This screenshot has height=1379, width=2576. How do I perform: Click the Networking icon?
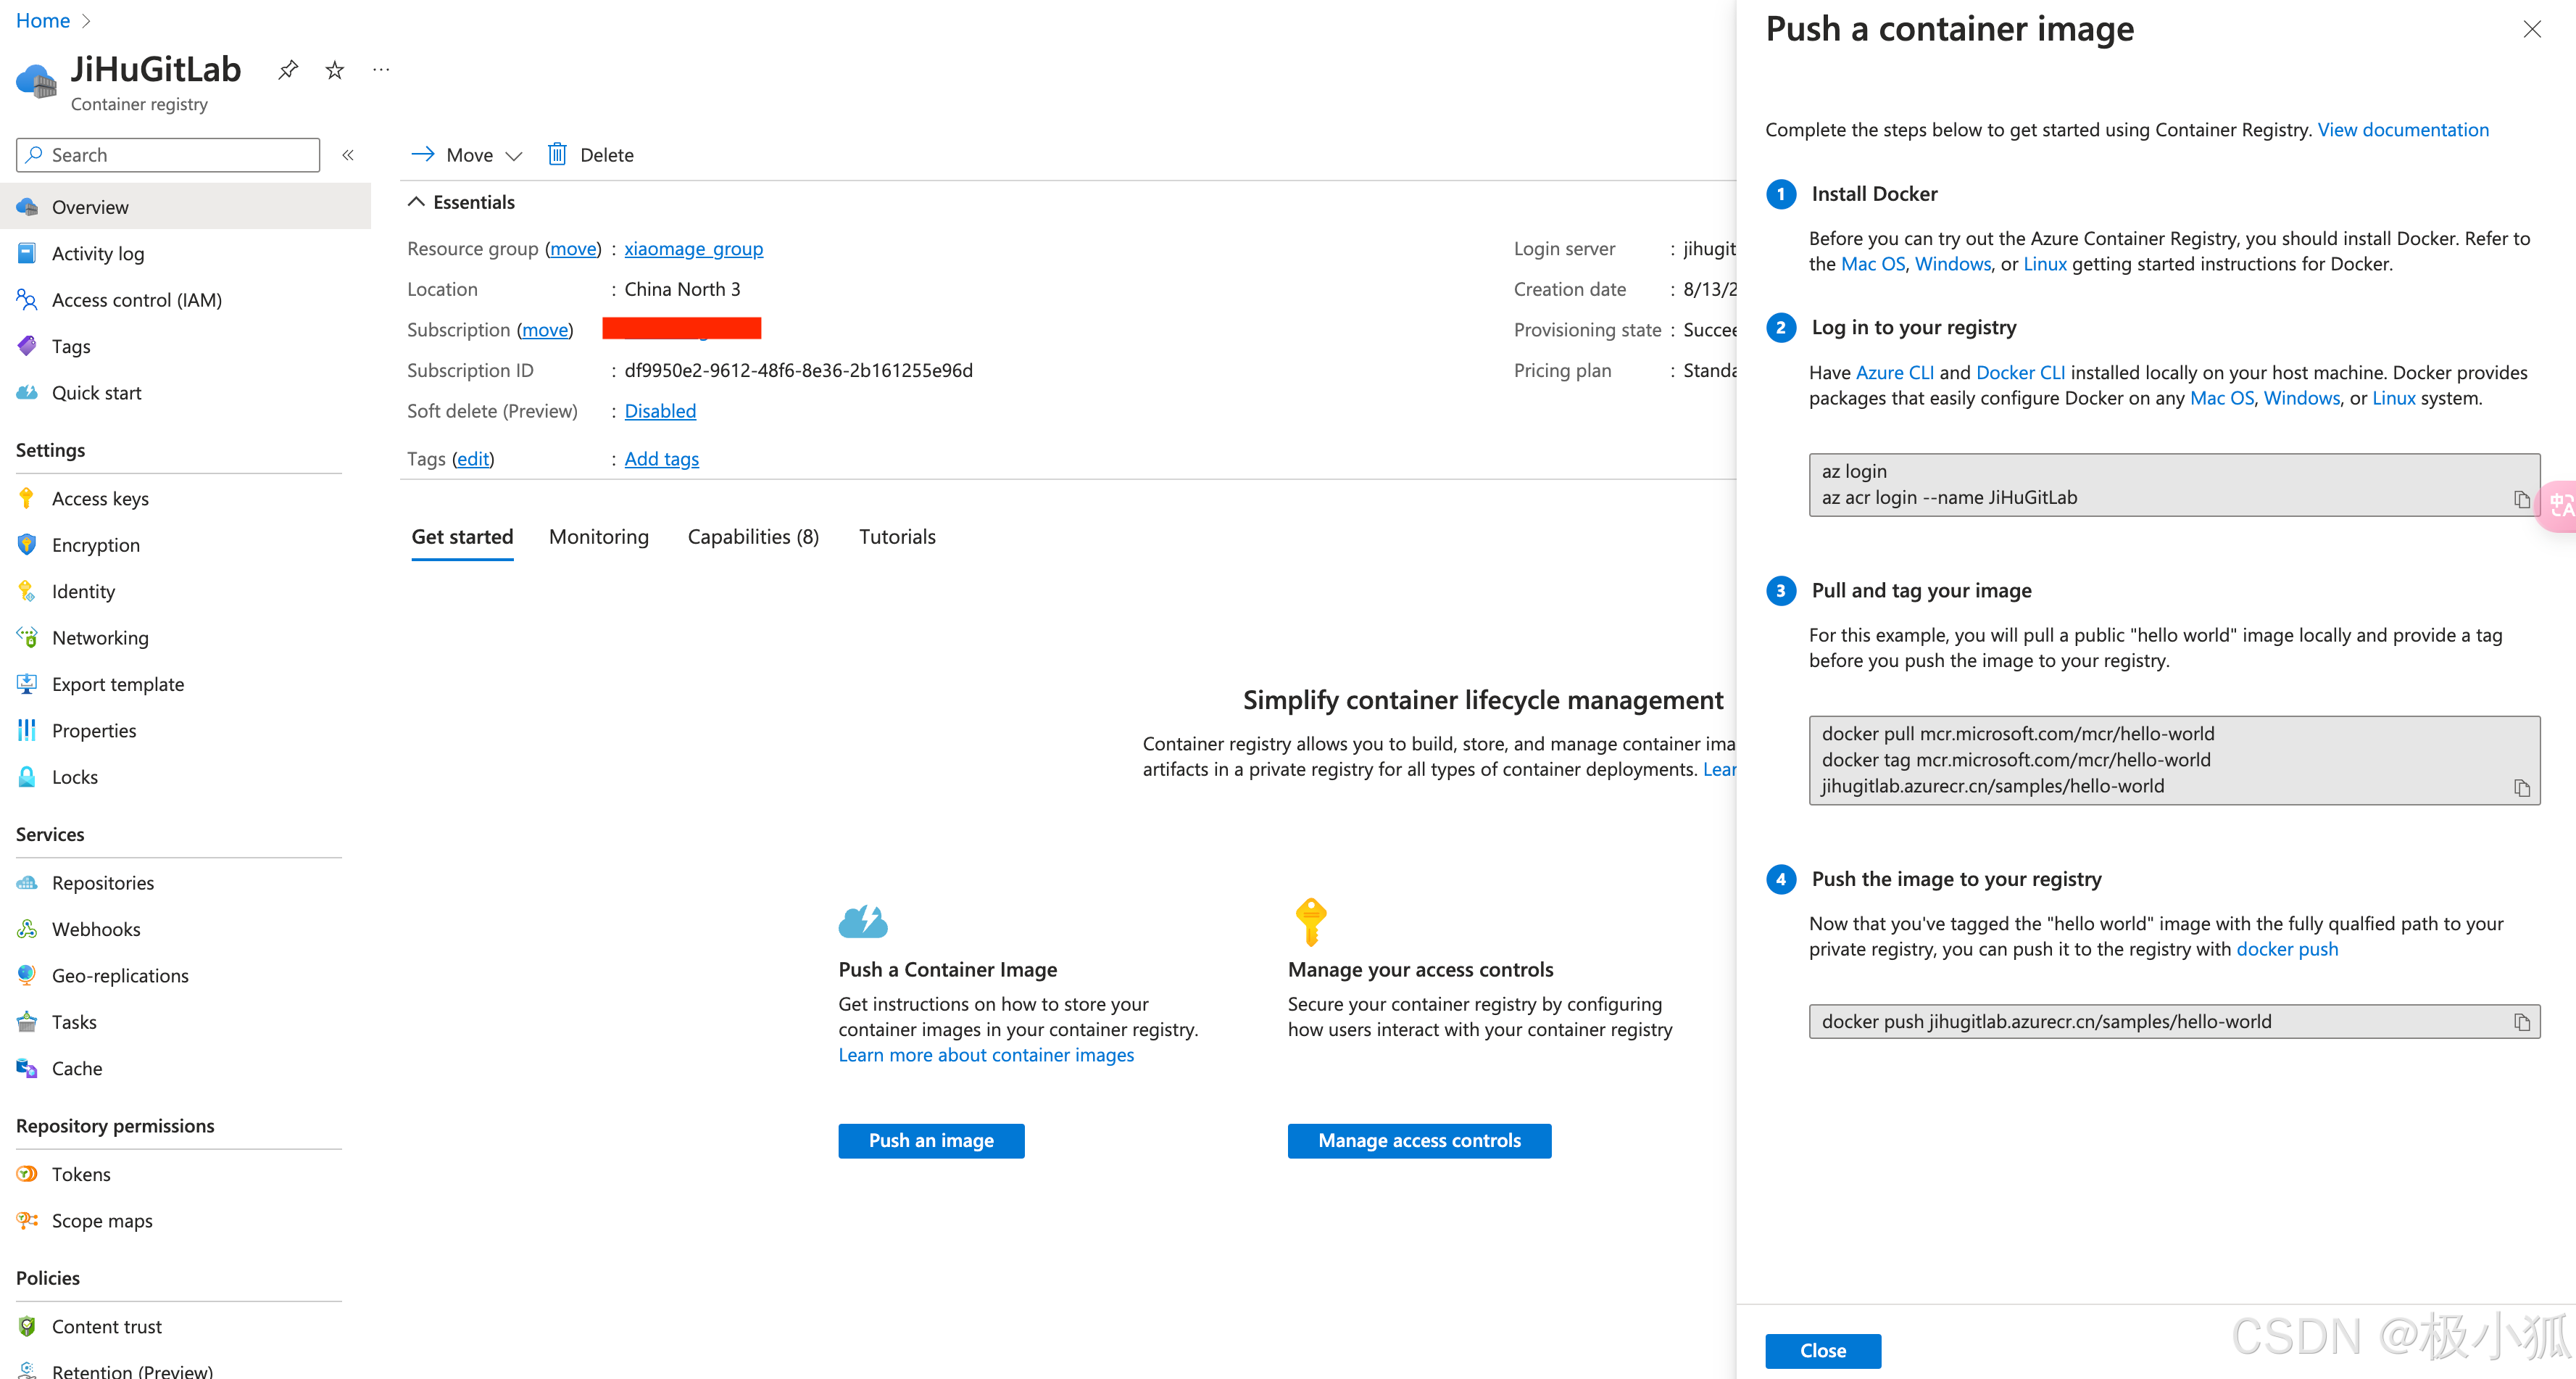[27, 637]
